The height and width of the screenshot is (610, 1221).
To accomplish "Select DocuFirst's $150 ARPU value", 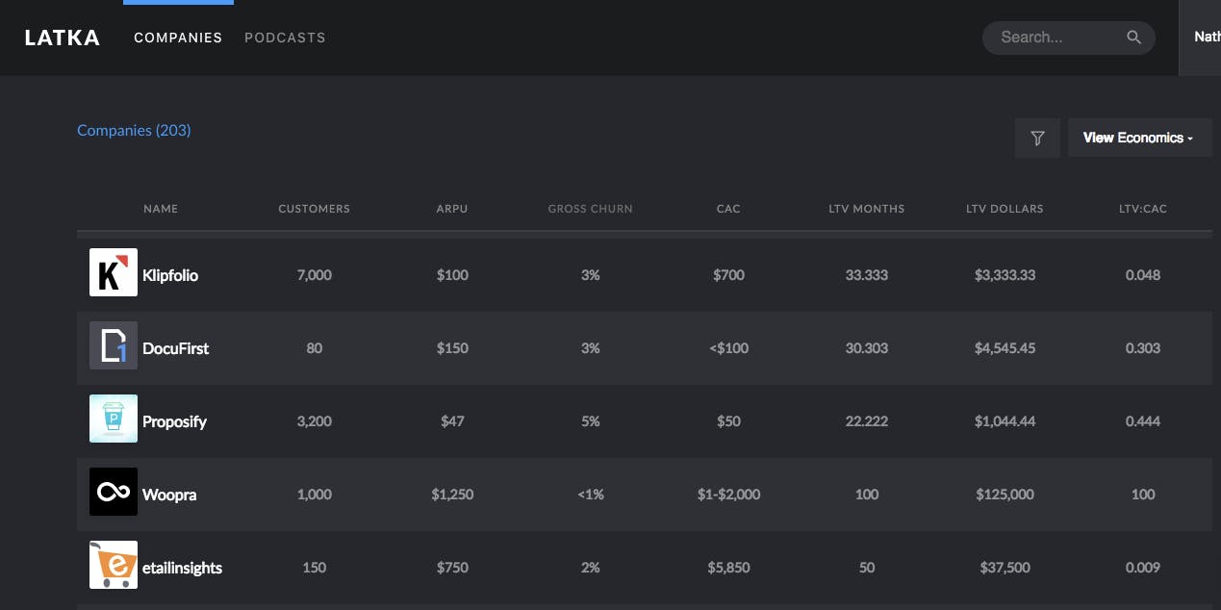I will 452,348.
